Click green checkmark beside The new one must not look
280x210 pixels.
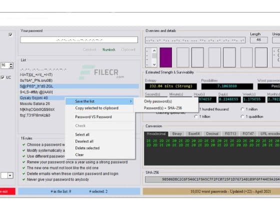click(x=24, y=168)
